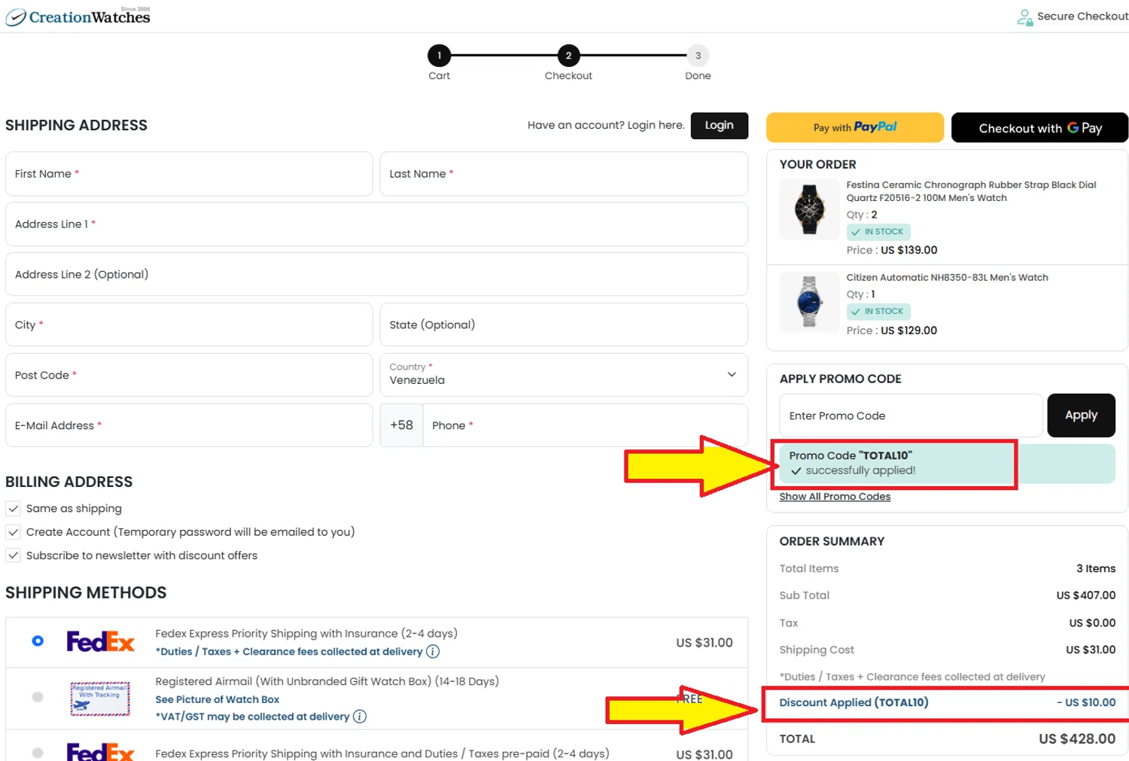Click the Festina price US $139.00
Screen dimensions: 1129x761
[909, 251]
